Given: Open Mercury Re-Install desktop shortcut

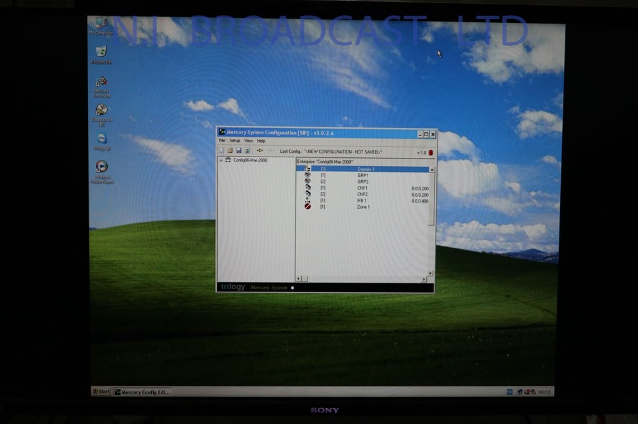Looking at the screenshot, I should pyautogui.click(x=101, y=82).
